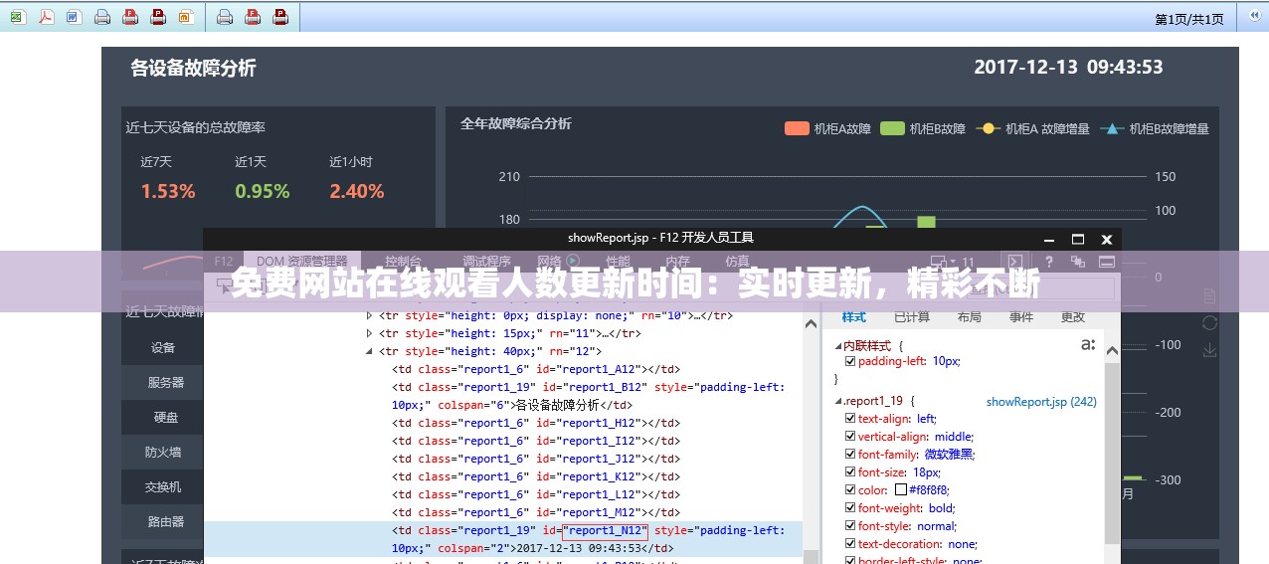The image size is (1269, 564).
Task: Expand the tr row with rn="11"
Action: [371, 334]
